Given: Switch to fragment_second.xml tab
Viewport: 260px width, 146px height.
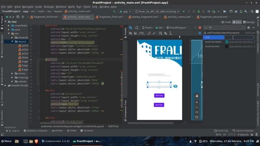Looking at the screenshot, I should [212, 17].
